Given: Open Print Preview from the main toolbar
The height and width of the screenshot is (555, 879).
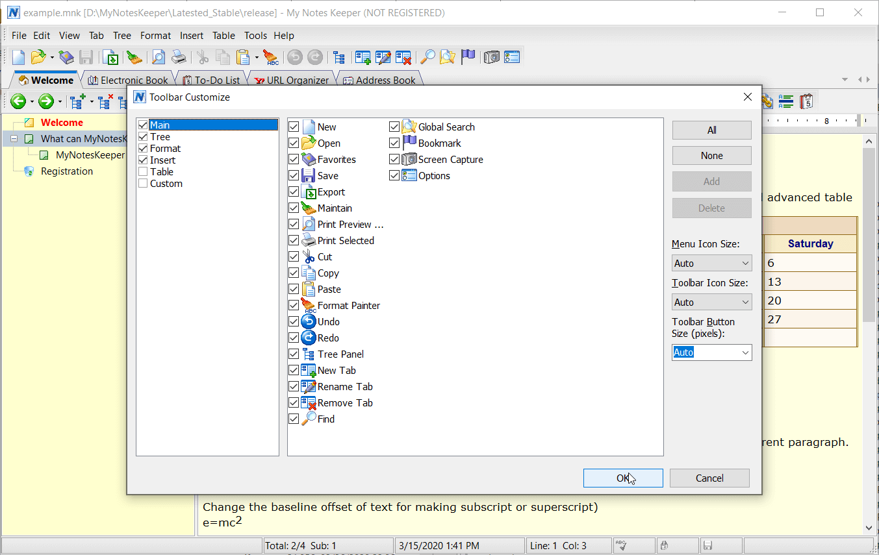Looking at the screenshot, I should click(159, 57).
